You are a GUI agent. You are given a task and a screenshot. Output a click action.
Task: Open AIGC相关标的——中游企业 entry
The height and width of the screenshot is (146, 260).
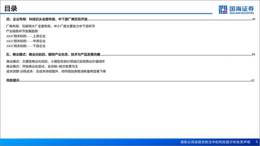click(26, 41)
